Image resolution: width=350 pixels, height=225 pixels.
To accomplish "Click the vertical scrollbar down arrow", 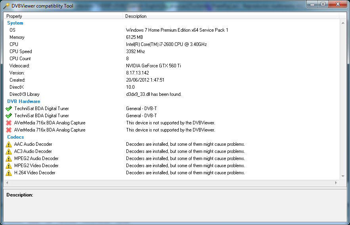I will [343, 176].
